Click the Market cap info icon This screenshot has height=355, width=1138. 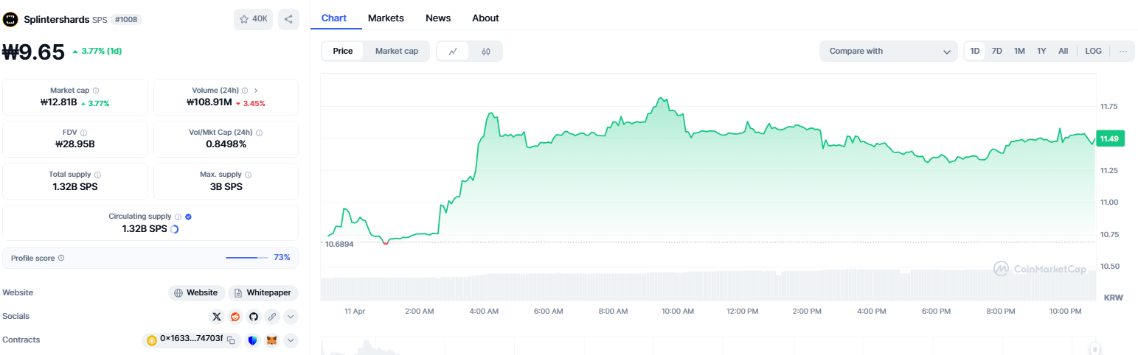click(96, 91)
